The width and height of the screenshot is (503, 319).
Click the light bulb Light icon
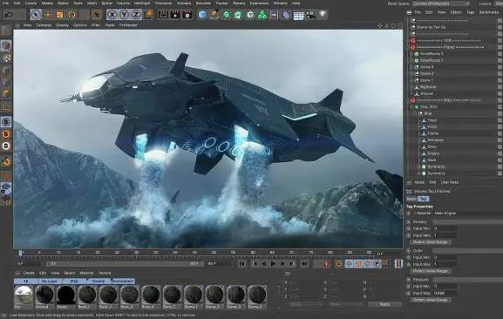point(323,15)
